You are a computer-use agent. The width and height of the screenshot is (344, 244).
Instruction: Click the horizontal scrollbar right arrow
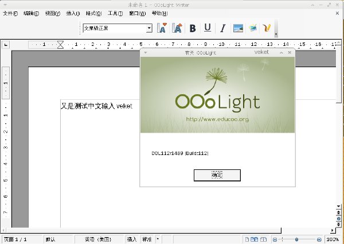pos(333,230)
